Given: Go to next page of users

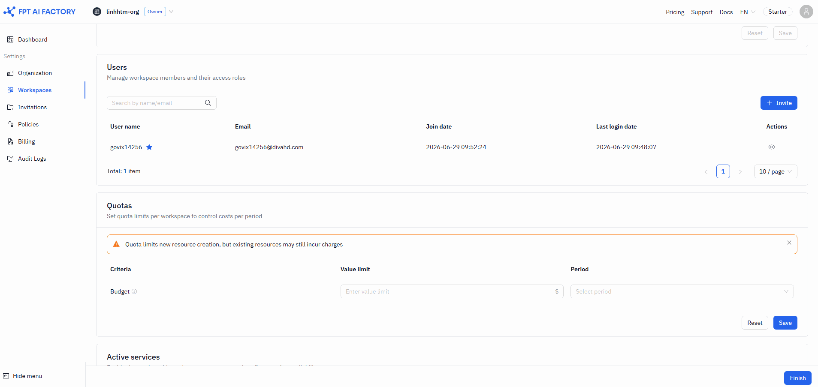Looking at the screenshot, I should (x=740, y=171).
